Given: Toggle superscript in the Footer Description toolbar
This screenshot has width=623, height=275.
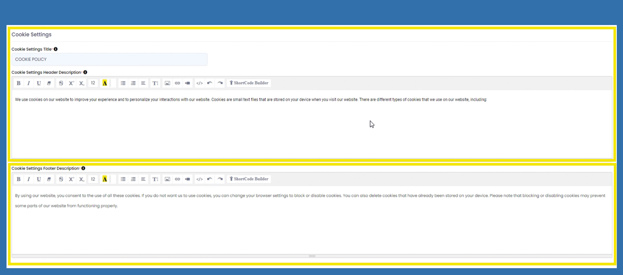Looking at the screenshot, I should point(71,179).
